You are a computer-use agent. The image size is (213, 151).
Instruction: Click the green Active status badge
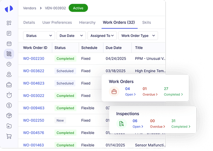78,8
